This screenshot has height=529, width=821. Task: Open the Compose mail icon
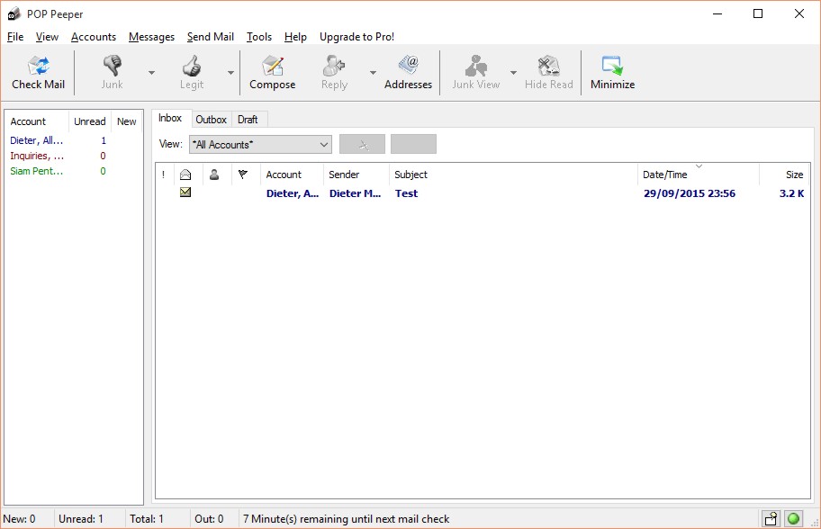tap(272, 66)
